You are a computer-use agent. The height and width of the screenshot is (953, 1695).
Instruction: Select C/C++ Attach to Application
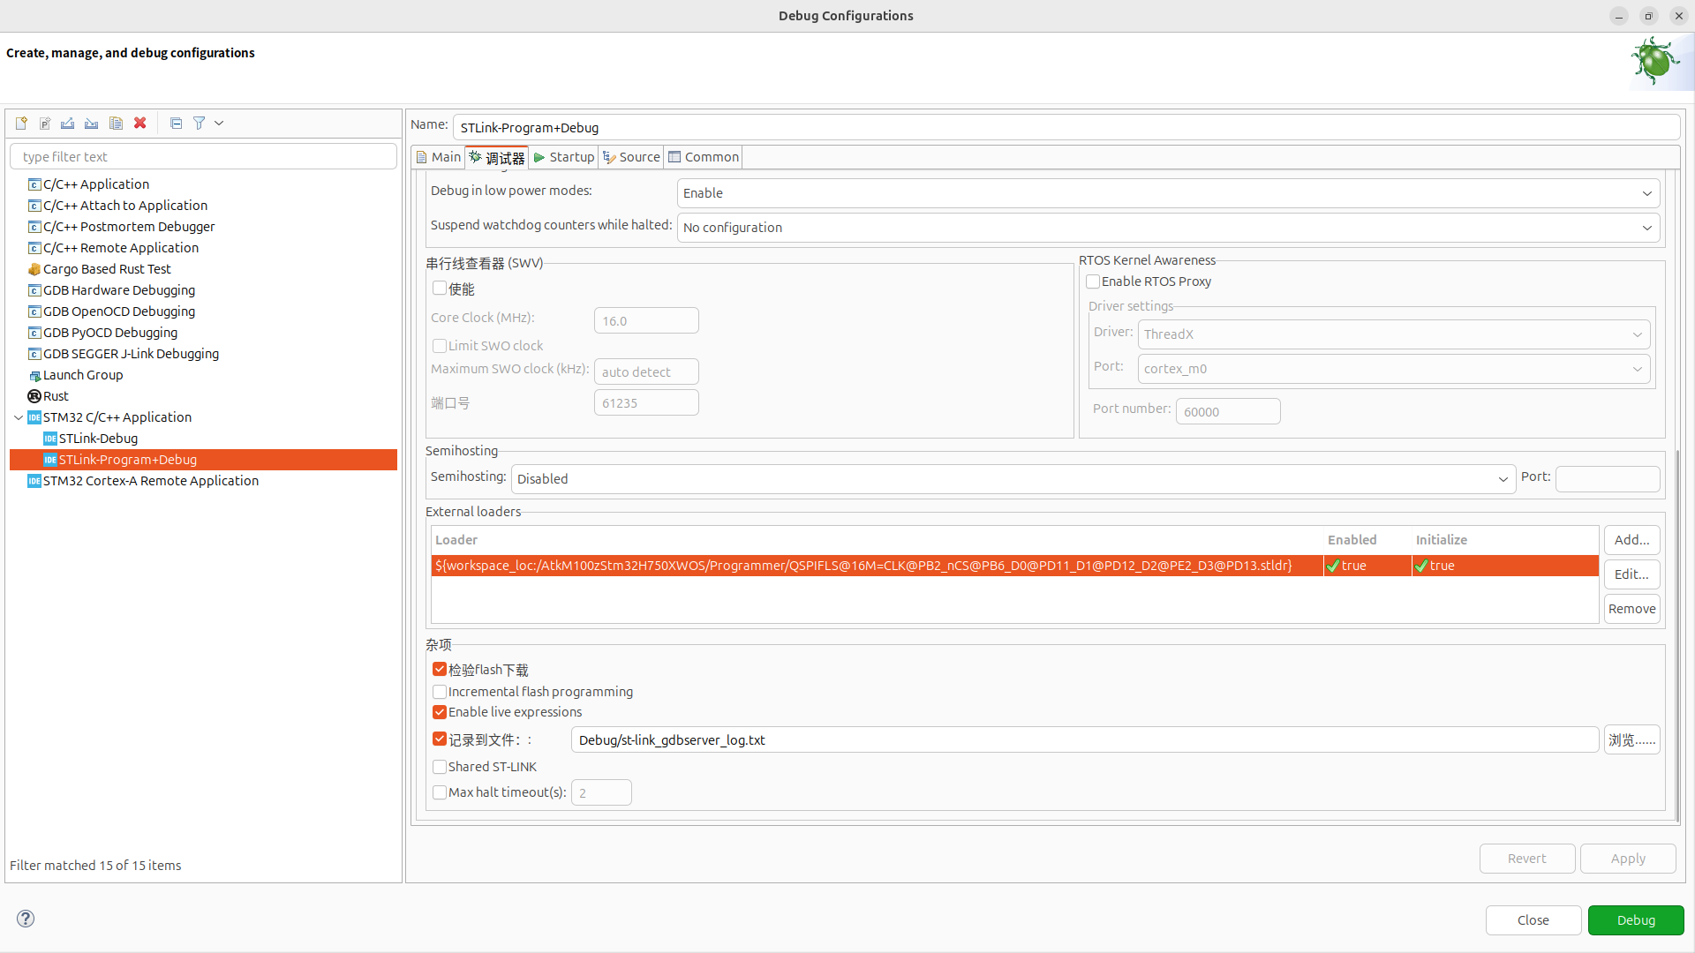pyautogui.click(x=125, y=206)
